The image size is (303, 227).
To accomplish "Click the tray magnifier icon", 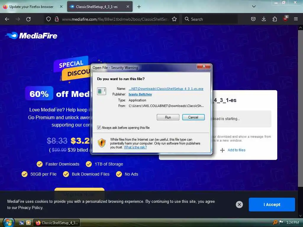I will 275,222.
